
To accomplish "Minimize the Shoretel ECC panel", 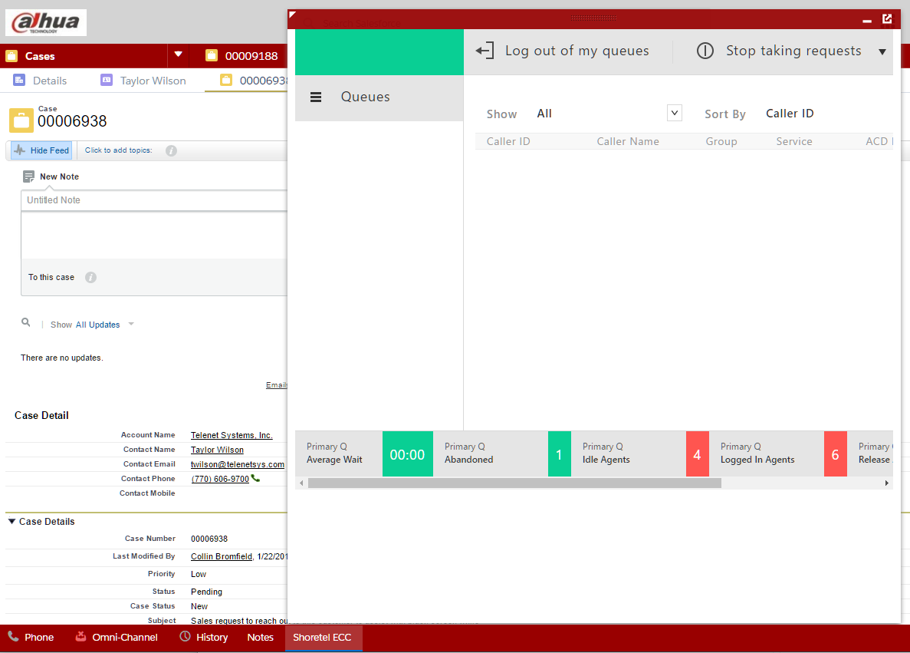I will 867,20.
